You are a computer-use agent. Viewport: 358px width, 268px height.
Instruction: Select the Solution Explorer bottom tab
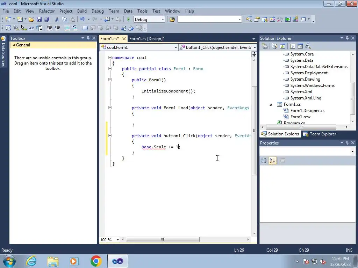click(x=280, y=134)
